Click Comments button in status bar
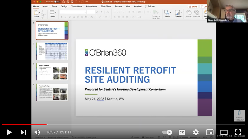The height and width of the screenshot is (139, 248). 148,138
